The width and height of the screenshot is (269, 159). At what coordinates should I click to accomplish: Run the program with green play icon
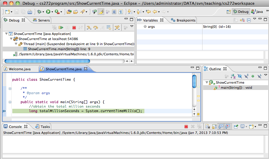[x=48, y=12]
